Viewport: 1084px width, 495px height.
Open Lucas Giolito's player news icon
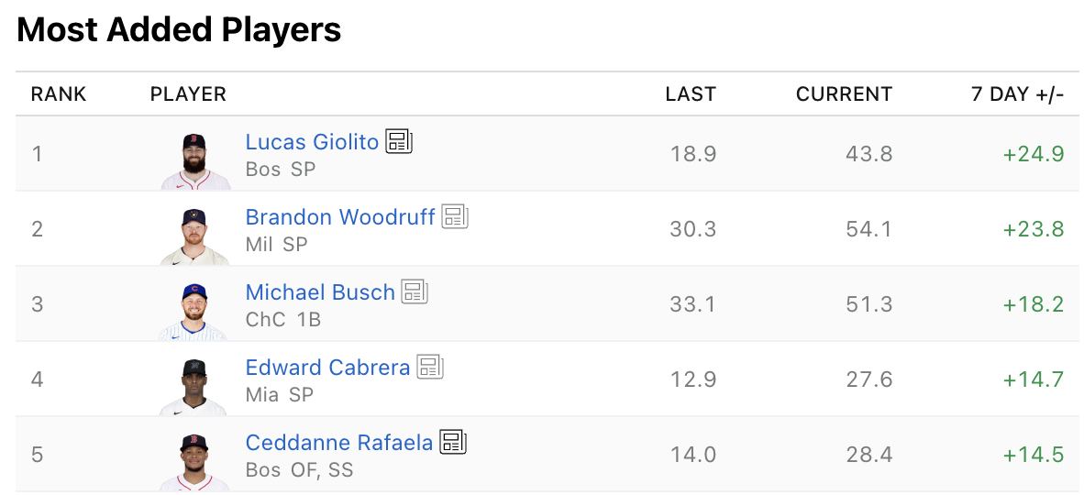pos(399,141)
